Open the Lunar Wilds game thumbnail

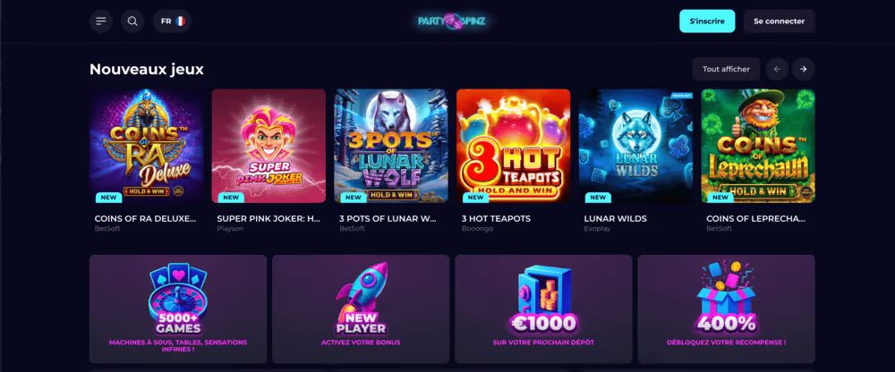point(635,146)
